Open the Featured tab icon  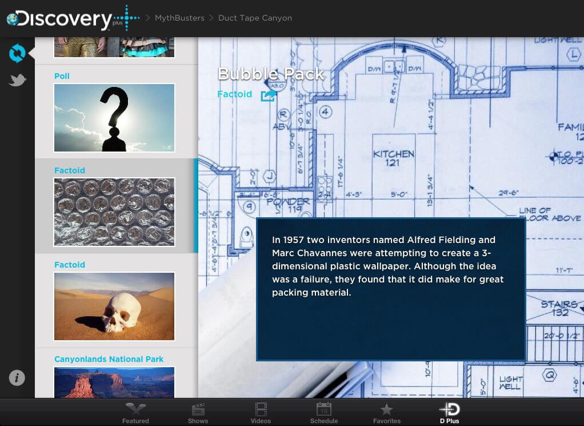coord(135,412)
